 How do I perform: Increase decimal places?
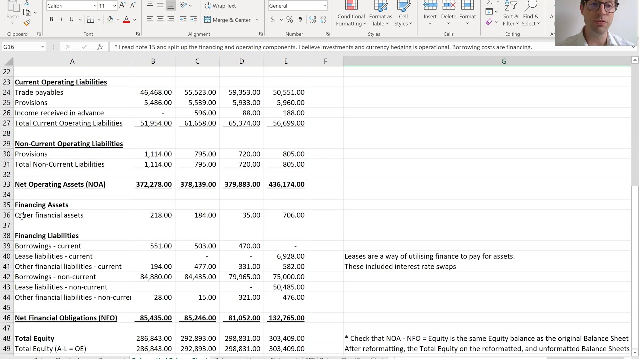(x=313, y=19)
